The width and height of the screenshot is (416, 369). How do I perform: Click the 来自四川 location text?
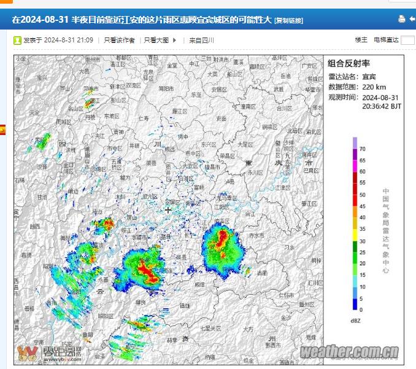(201, 41)
